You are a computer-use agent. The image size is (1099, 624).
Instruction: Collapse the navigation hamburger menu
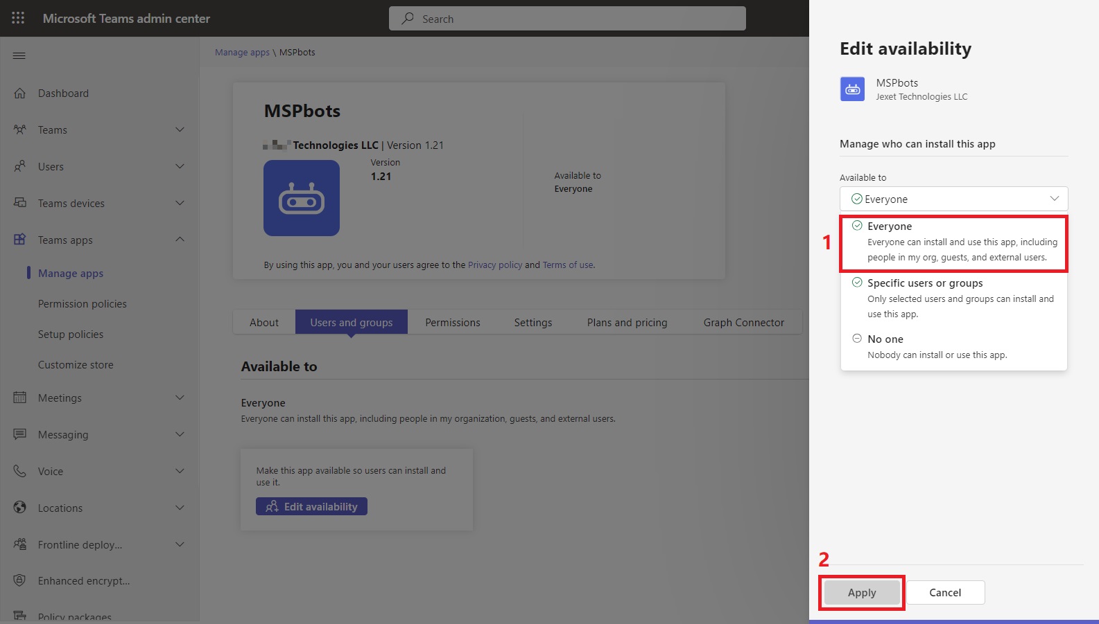(x=19, y=55)
